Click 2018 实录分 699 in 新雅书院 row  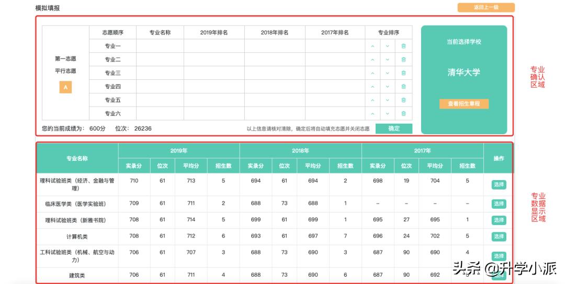[256, 219]
